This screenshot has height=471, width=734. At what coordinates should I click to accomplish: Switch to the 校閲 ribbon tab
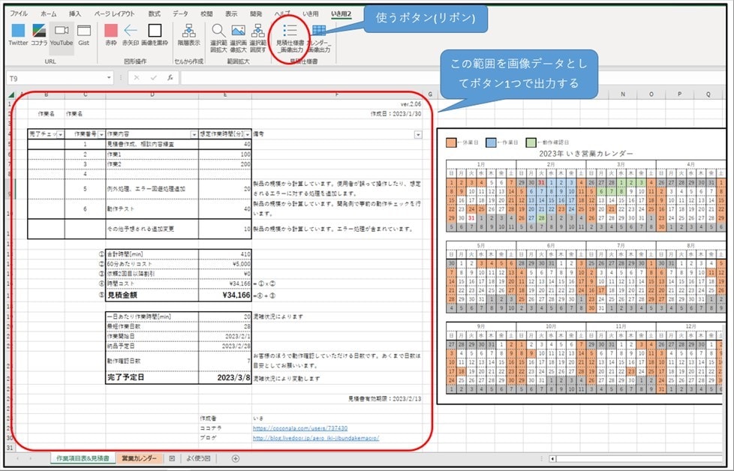(206, 14)
